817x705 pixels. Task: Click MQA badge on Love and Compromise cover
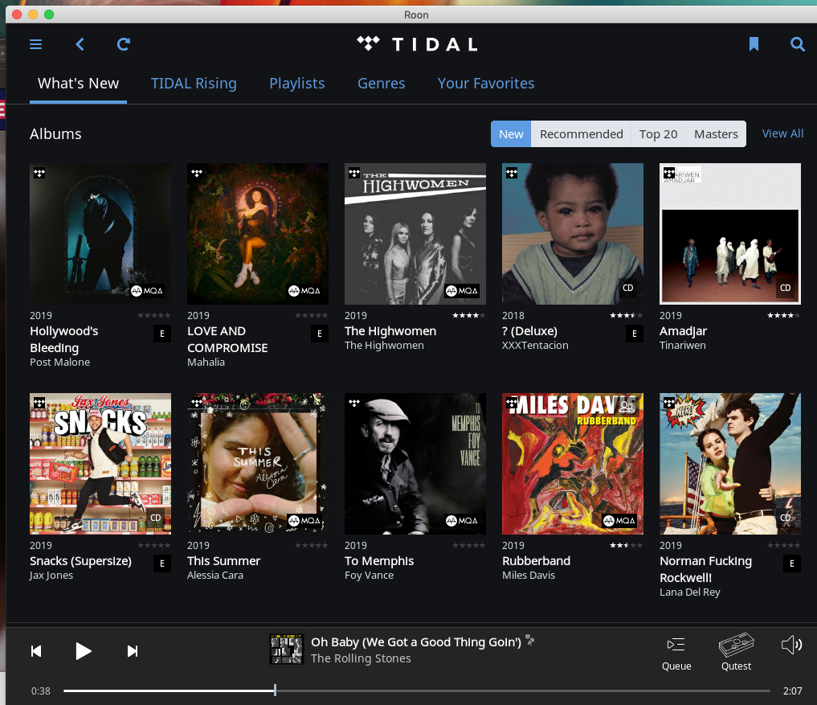304,291
